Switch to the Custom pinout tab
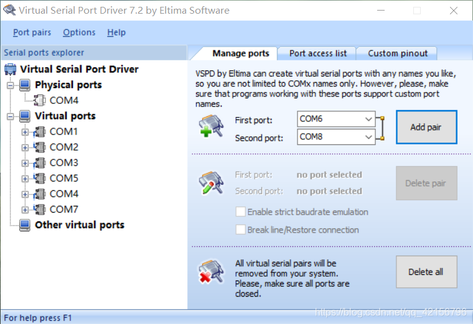The width and height of the screenshot is (473, 324). 398,53
